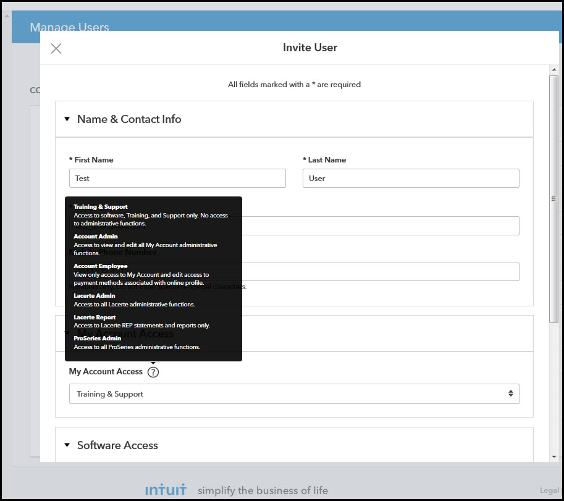Click the Last Name field containing User
Screen dimensions: 564x501
[x=411, y=179]
